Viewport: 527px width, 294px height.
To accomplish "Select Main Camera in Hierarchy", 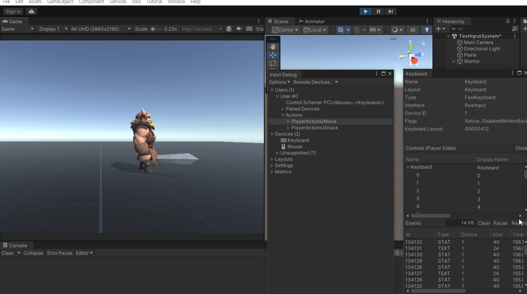I will [x=478, y=42].
